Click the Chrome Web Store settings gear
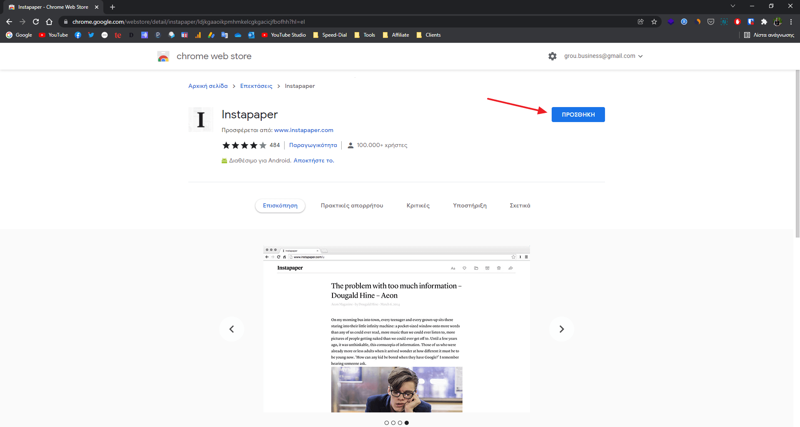The height and width of the screenshot is (427, 800). 552,56
